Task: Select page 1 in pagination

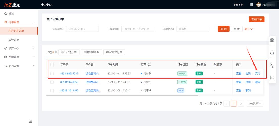Action: [x=234, y=104]
